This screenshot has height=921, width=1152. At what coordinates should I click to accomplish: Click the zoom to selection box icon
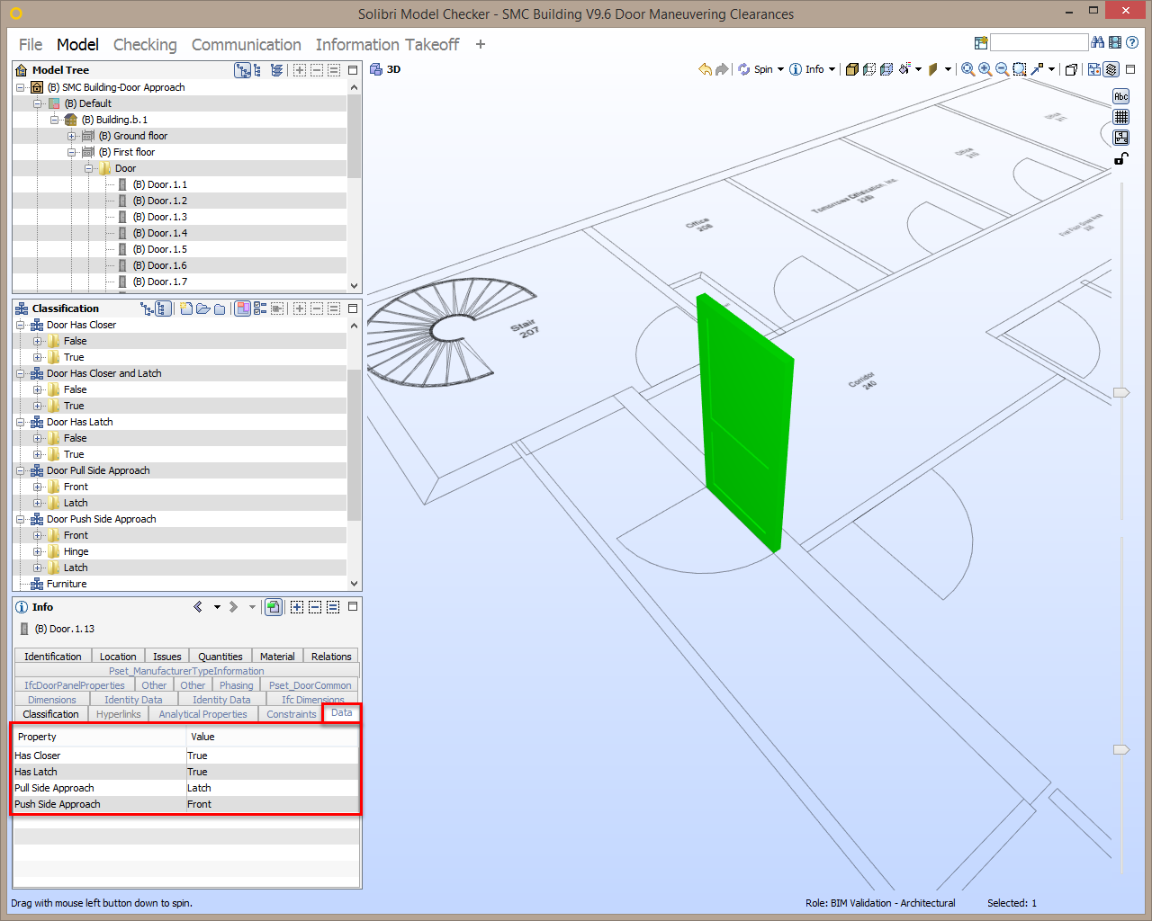pos(1019,69)
